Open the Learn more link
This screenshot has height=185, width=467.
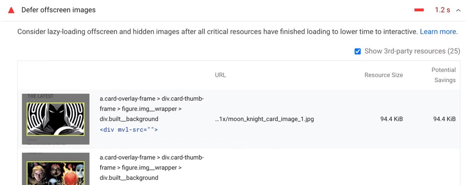[x=438, y=32]
